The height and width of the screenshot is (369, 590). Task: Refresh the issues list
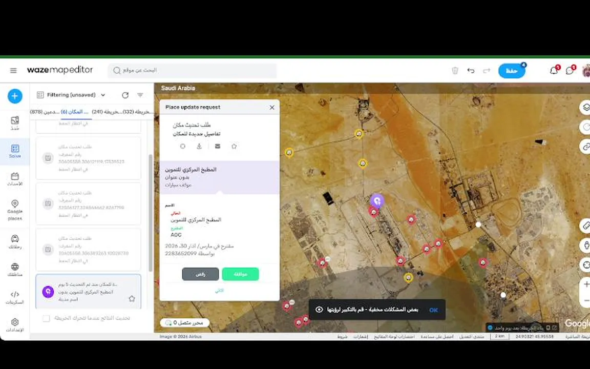click(125, 95)
